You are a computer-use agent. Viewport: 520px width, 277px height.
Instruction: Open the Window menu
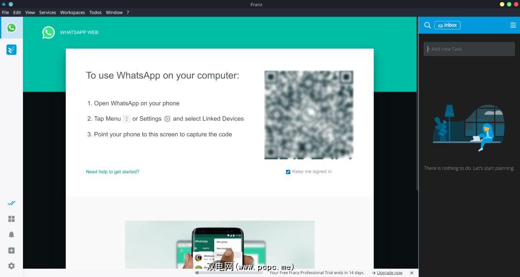(x=114, y=13)
